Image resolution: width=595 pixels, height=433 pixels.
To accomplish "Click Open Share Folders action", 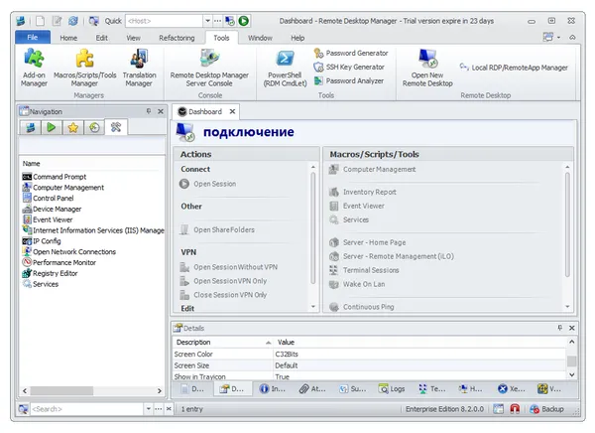I will coord(217,229).
